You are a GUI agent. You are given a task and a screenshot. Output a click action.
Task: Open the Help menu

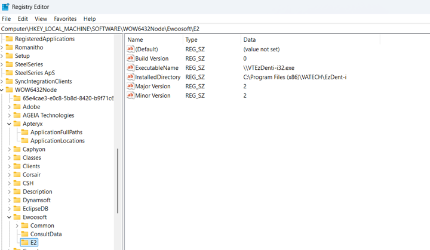90,19
